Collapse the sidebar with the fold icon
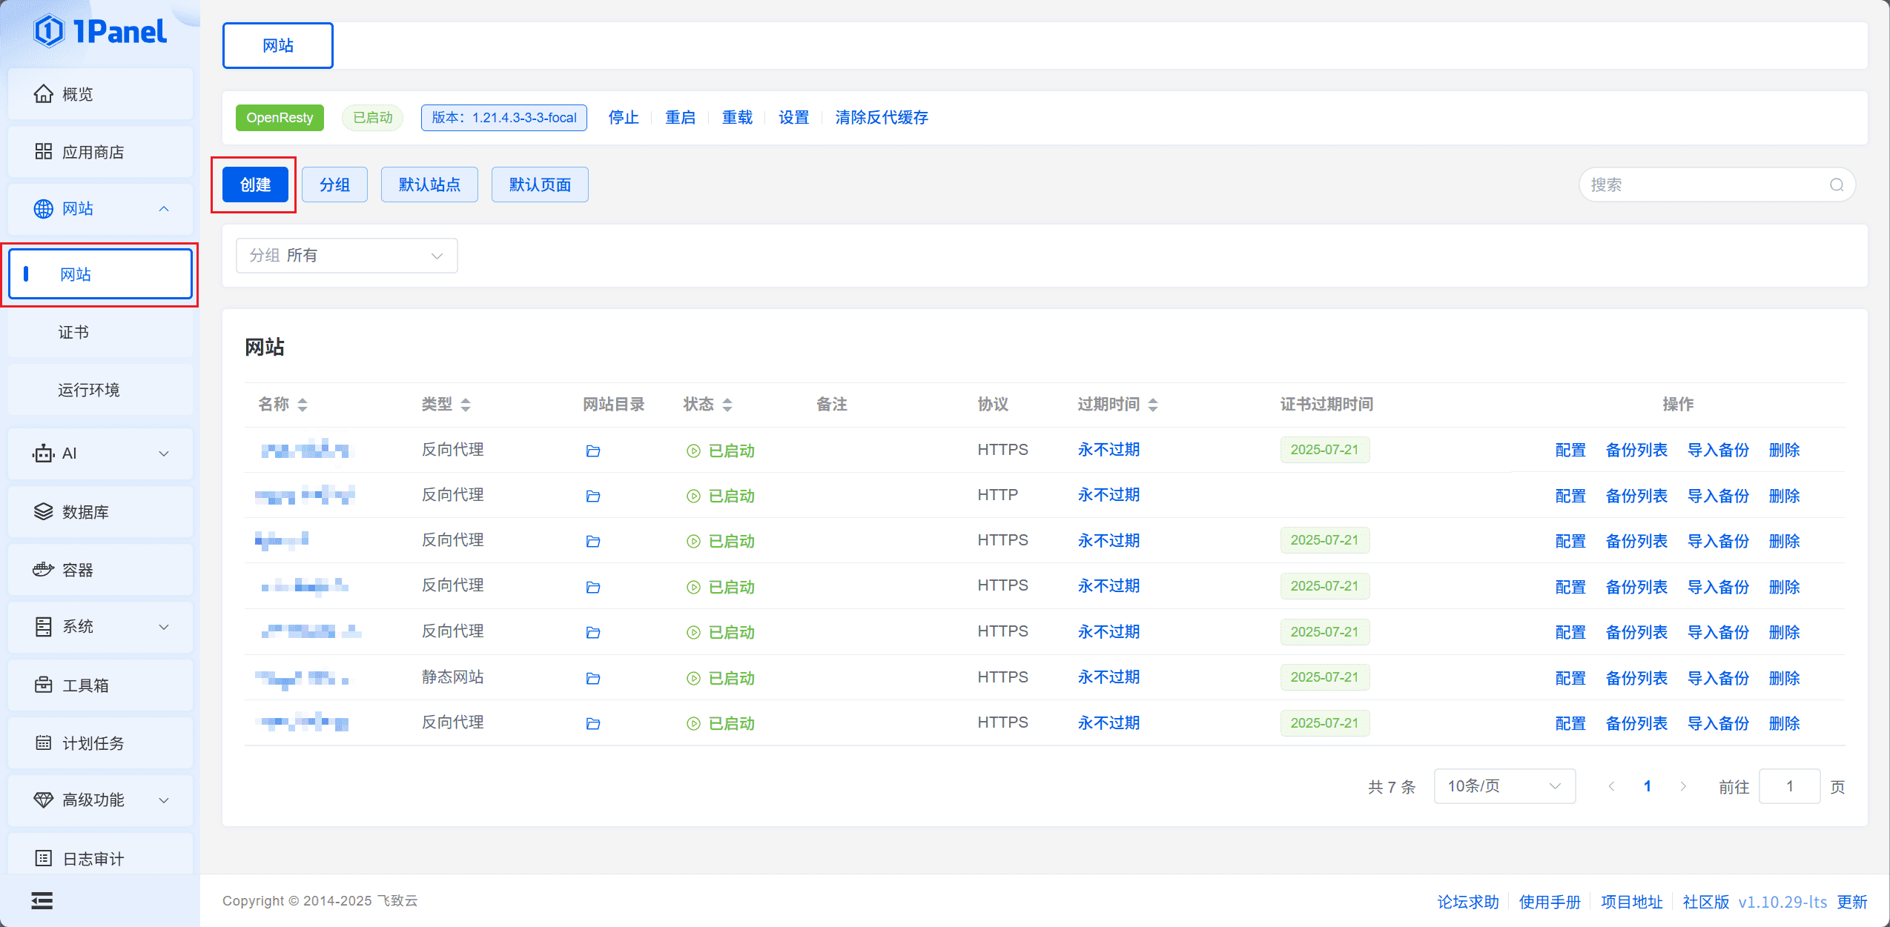 42,901
